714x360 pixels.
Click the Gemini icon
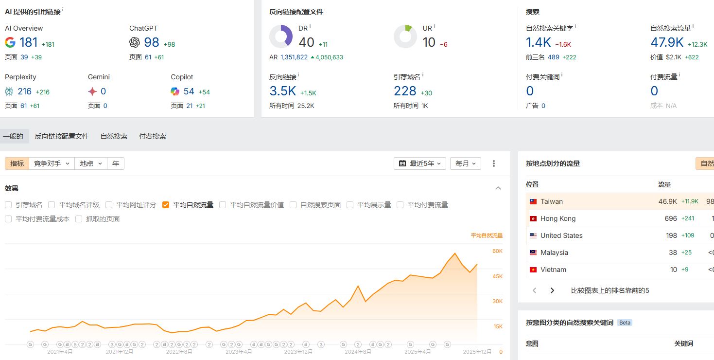pos(91,91)
